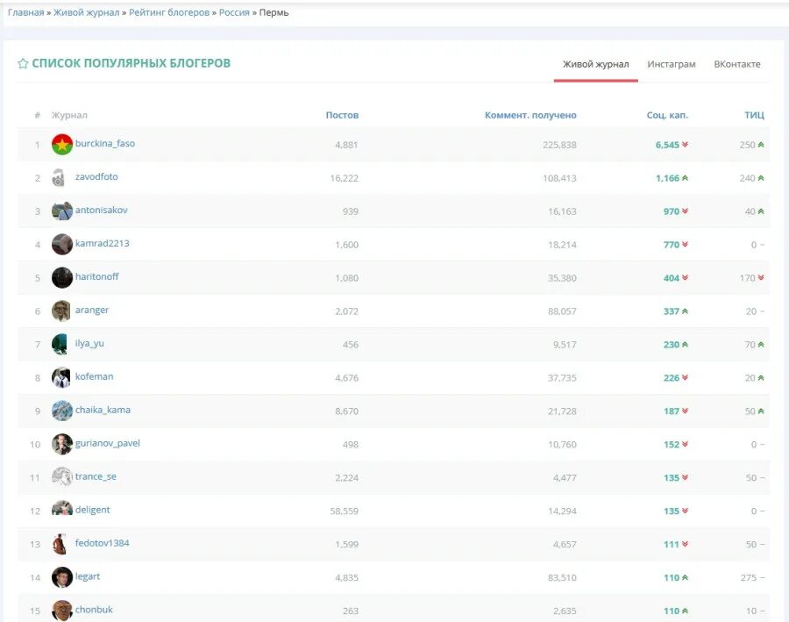Open zavodfoto avatar image
The height and width of the screenshot is (622, 789).
point(60,178)
